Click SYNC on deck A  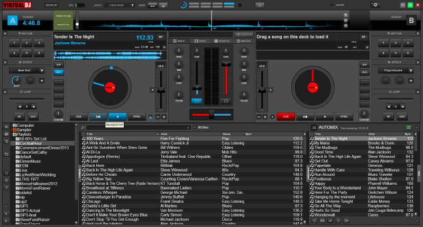[x=137, y=117]
